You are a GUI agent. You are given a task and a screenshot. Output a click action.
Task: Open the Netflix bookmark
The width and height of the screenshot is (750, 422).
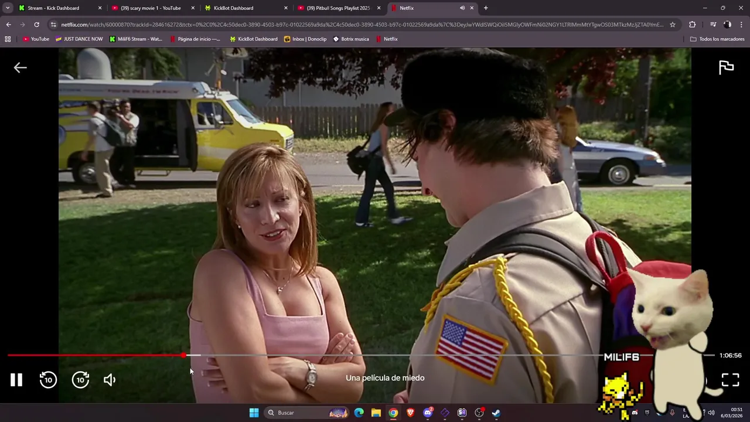(x=387, y=39)
